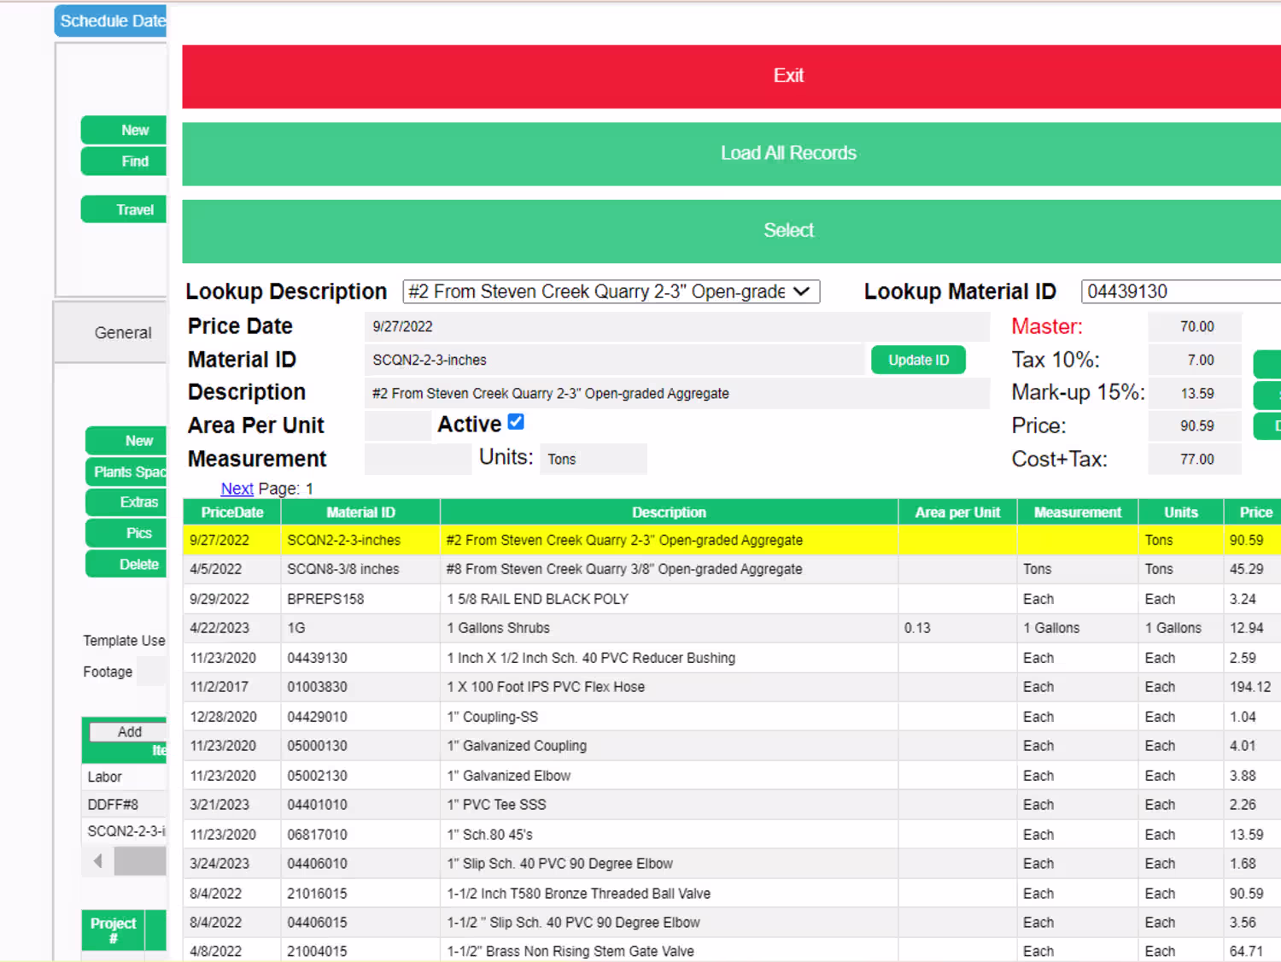Select the 1" Slip Sch. 40 Elbow row

point(732,865)
